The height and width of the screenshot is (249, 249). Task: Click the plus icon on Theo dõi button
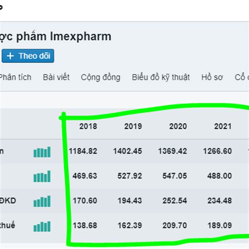pos(10,56)
